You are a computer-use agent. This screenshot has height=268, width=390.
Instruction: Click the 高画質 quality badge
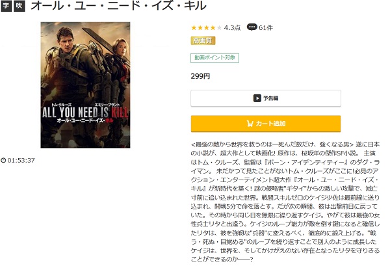coord(203,40)
